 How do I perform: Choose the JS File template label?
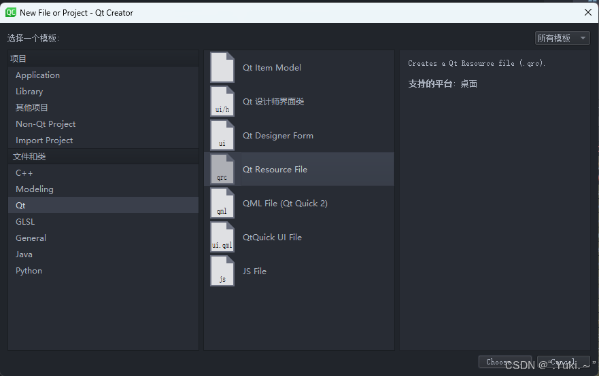point(254,271)
